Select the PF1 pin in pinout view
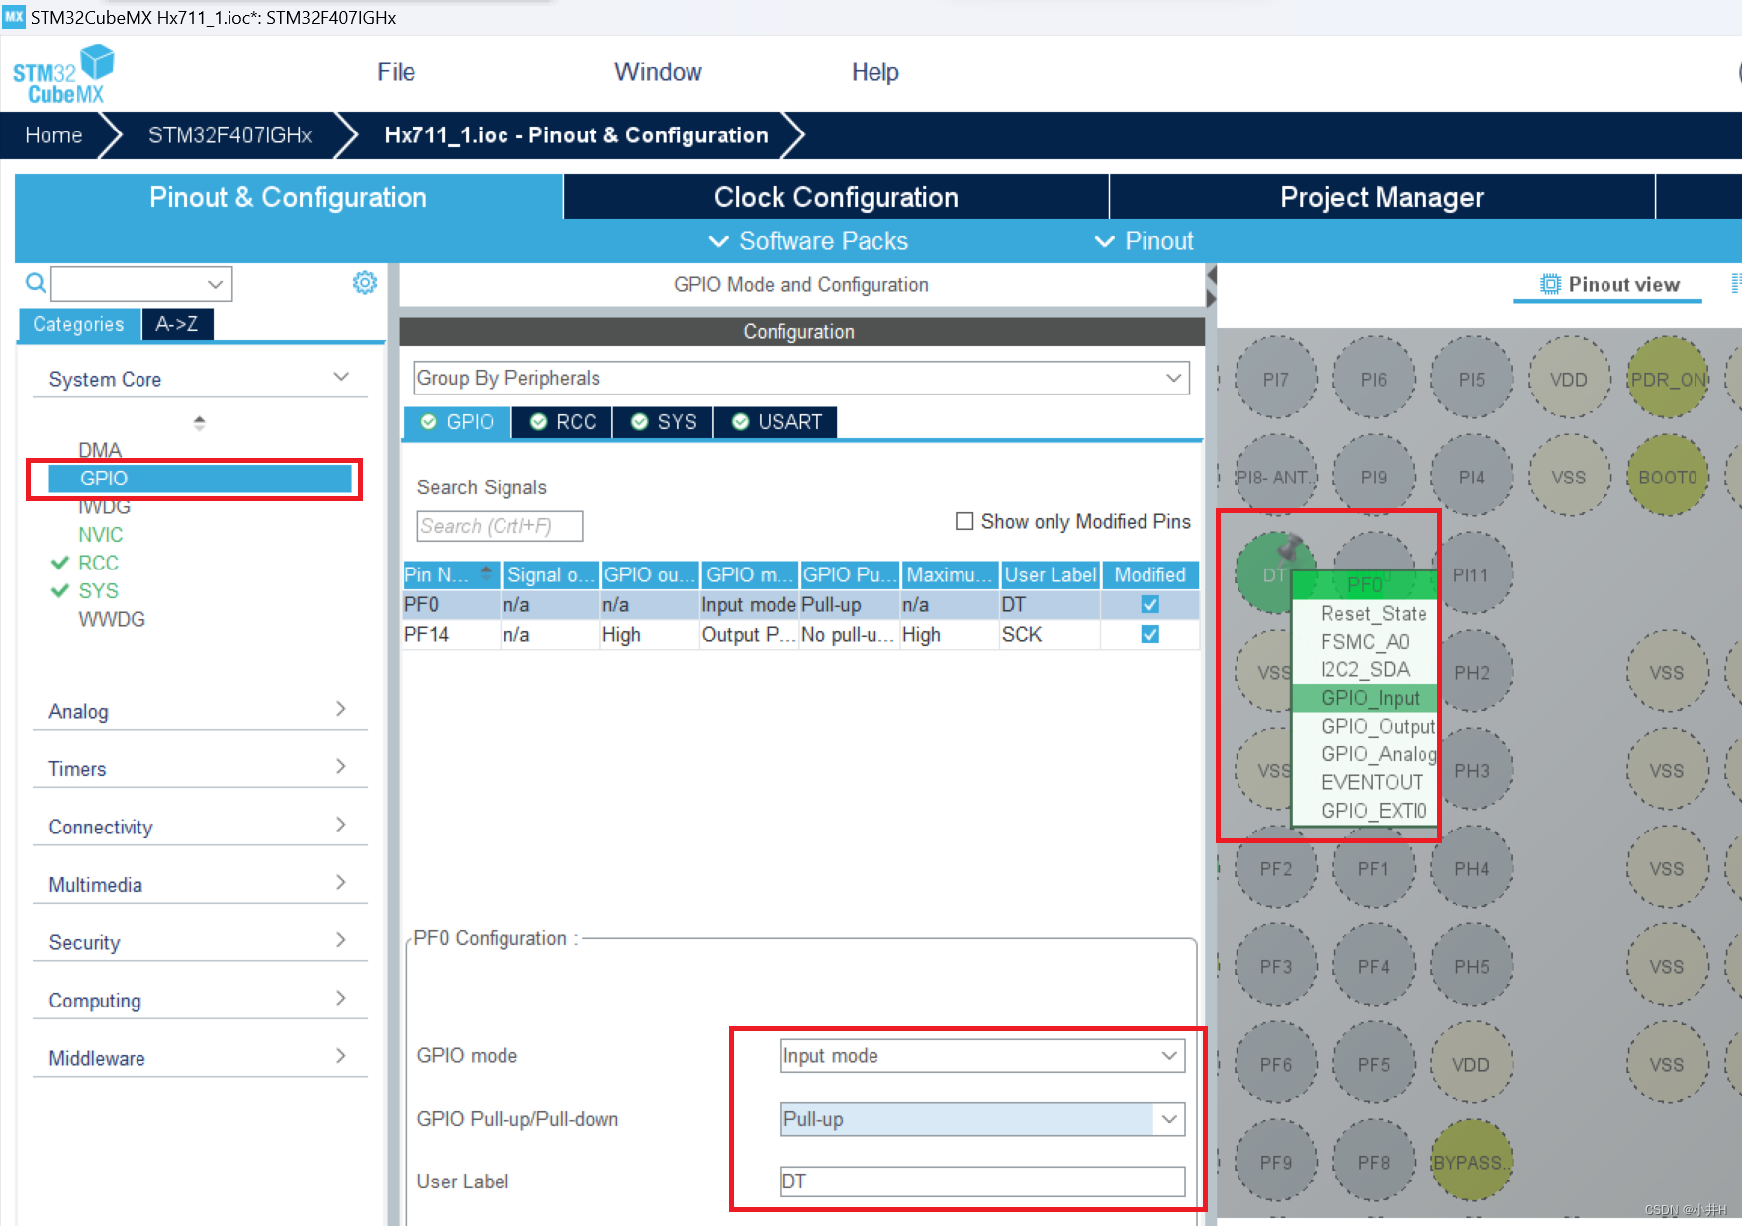This screenshot has height=1226, width=1742. click(x=1374, y=869)
